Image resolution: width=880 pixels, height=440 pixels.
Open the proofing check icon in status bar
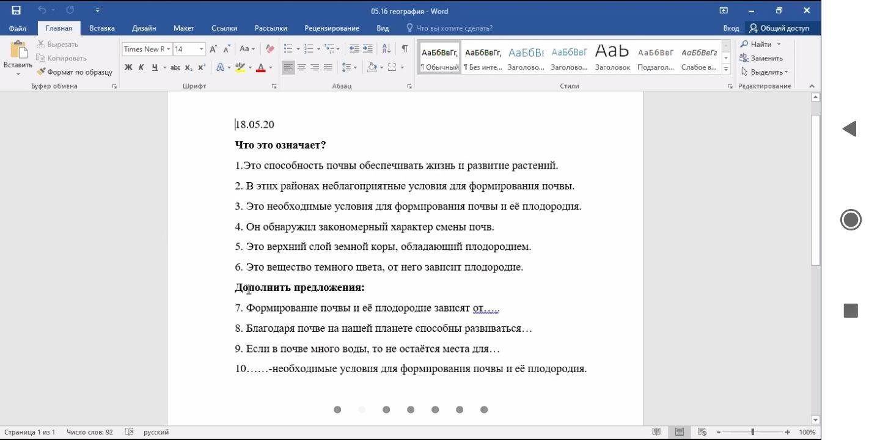[x=129, y=432]
